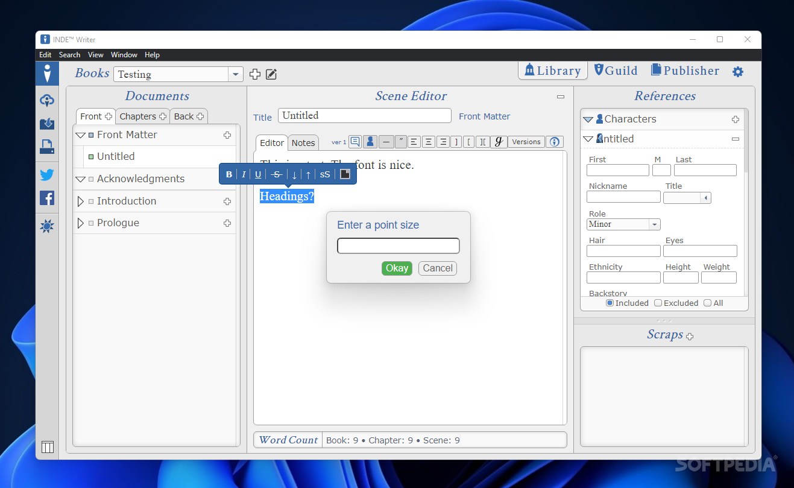Open the Versions button
Image resolution: width=794 pixels, height=488 pixels.
click(526, 142)
